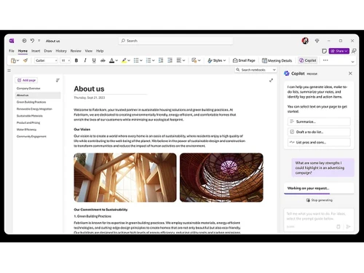Open the sticky notes feed icon

tap(324, 51)
